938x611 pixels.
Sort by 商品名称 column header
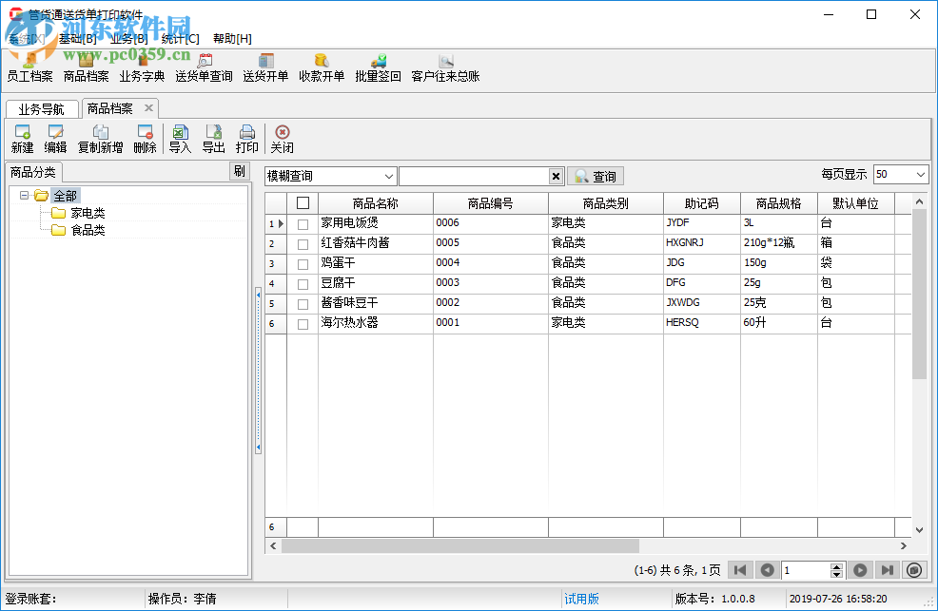[376, 203]
